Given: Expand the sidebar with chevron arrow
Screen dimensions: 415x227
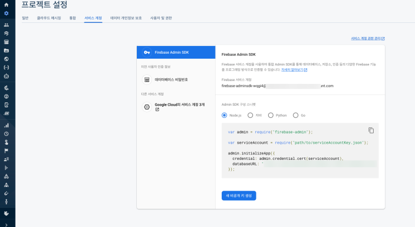Looking at the screenshot, I should [6, 225].
